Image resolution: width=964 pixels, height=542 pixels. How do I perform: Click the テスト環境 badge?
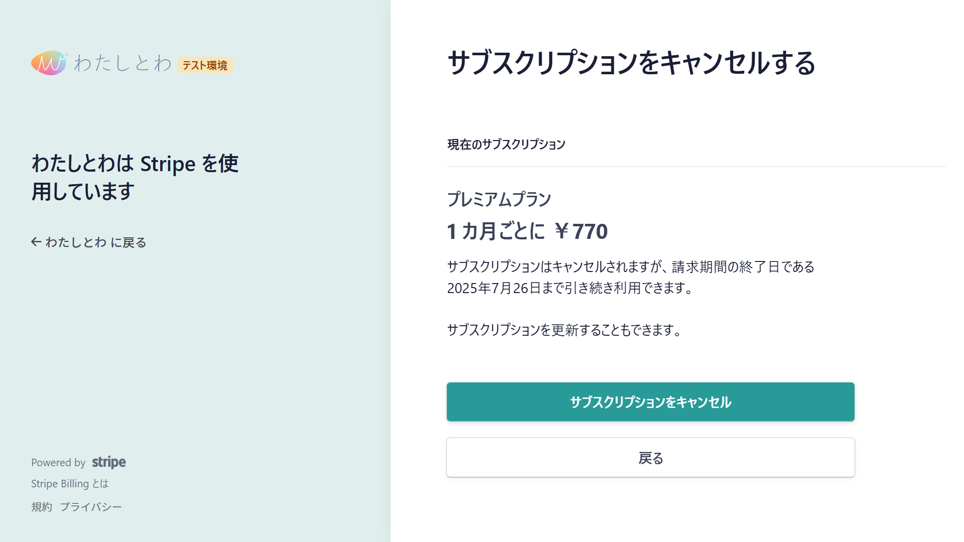point(205,65)
